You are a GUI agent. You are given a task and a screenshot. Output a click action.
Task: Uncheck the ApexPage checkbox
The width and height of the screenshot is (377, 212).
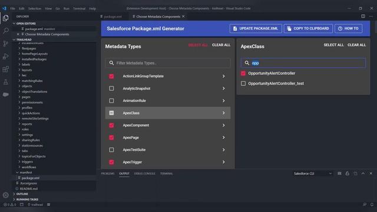point(111,137)
